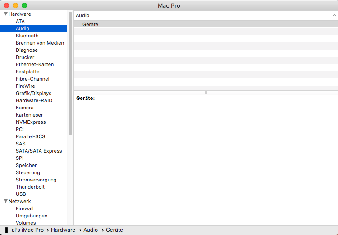Select the Geräte row in Audio table
This screenshot has width=338, height=235.
point(206,24)
